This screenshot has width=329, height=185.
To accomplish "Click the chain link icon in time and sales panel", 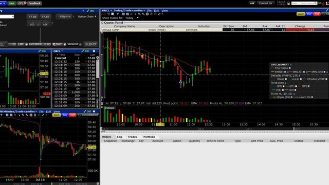I will click(87, 51).
